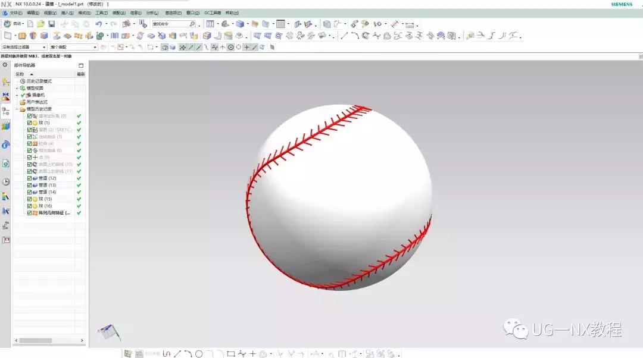Open the GC工具箱 menu
The image size is (643, 358).
click(x=212, y=12)
